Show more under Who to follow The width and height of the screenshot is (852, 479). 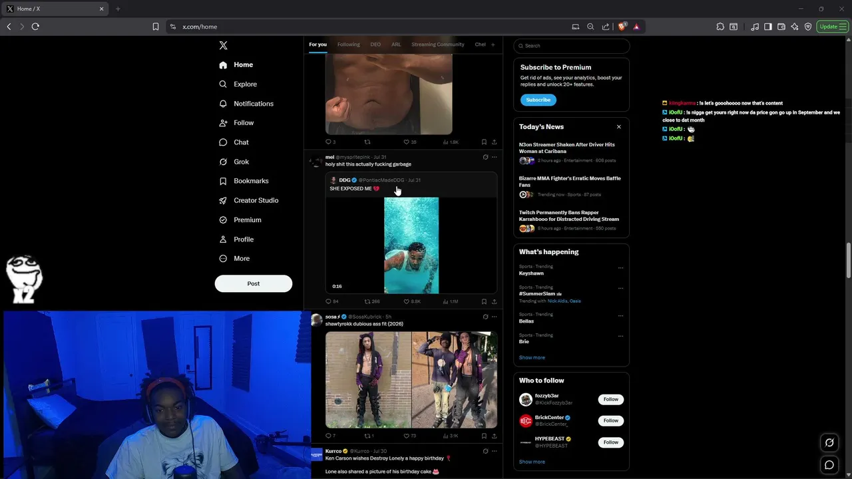[x=532, y=462]
